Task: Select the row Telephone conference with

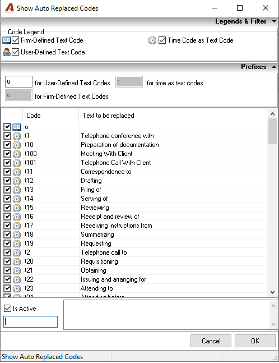Action: tap(135, 136)
